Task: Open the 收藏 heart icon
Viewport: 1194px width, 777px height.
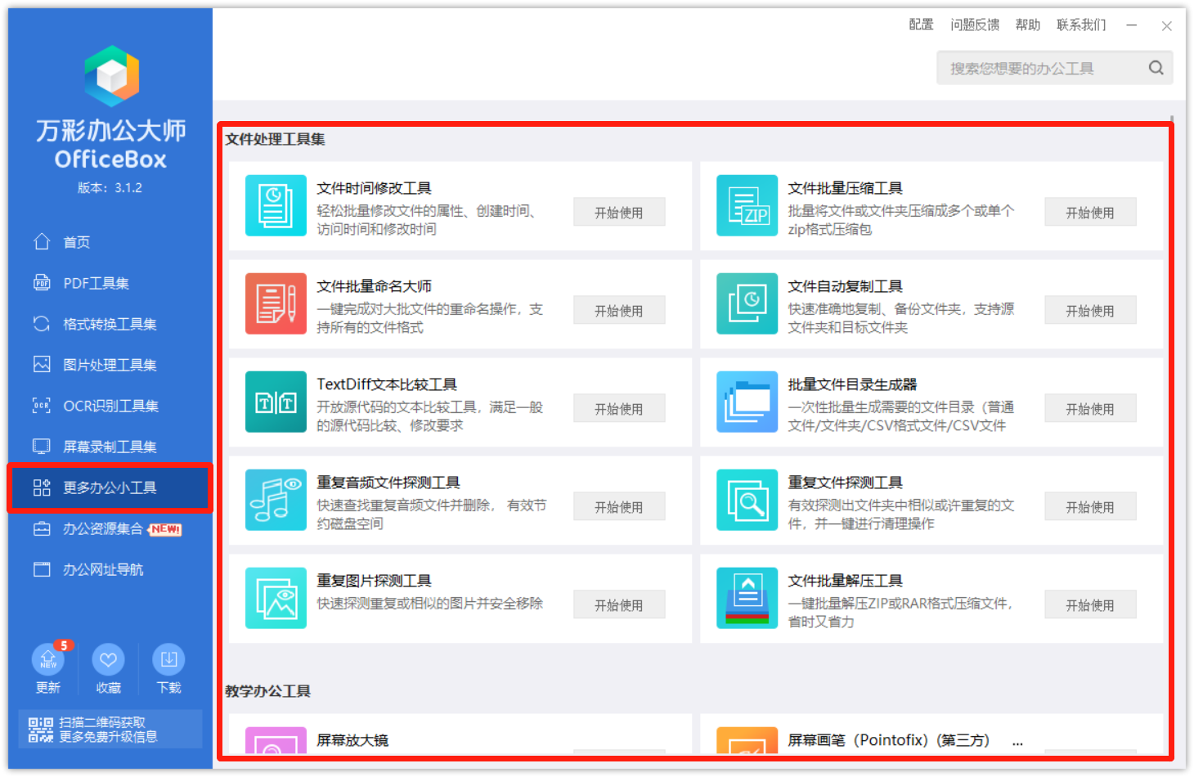Action: pos(108,659)
